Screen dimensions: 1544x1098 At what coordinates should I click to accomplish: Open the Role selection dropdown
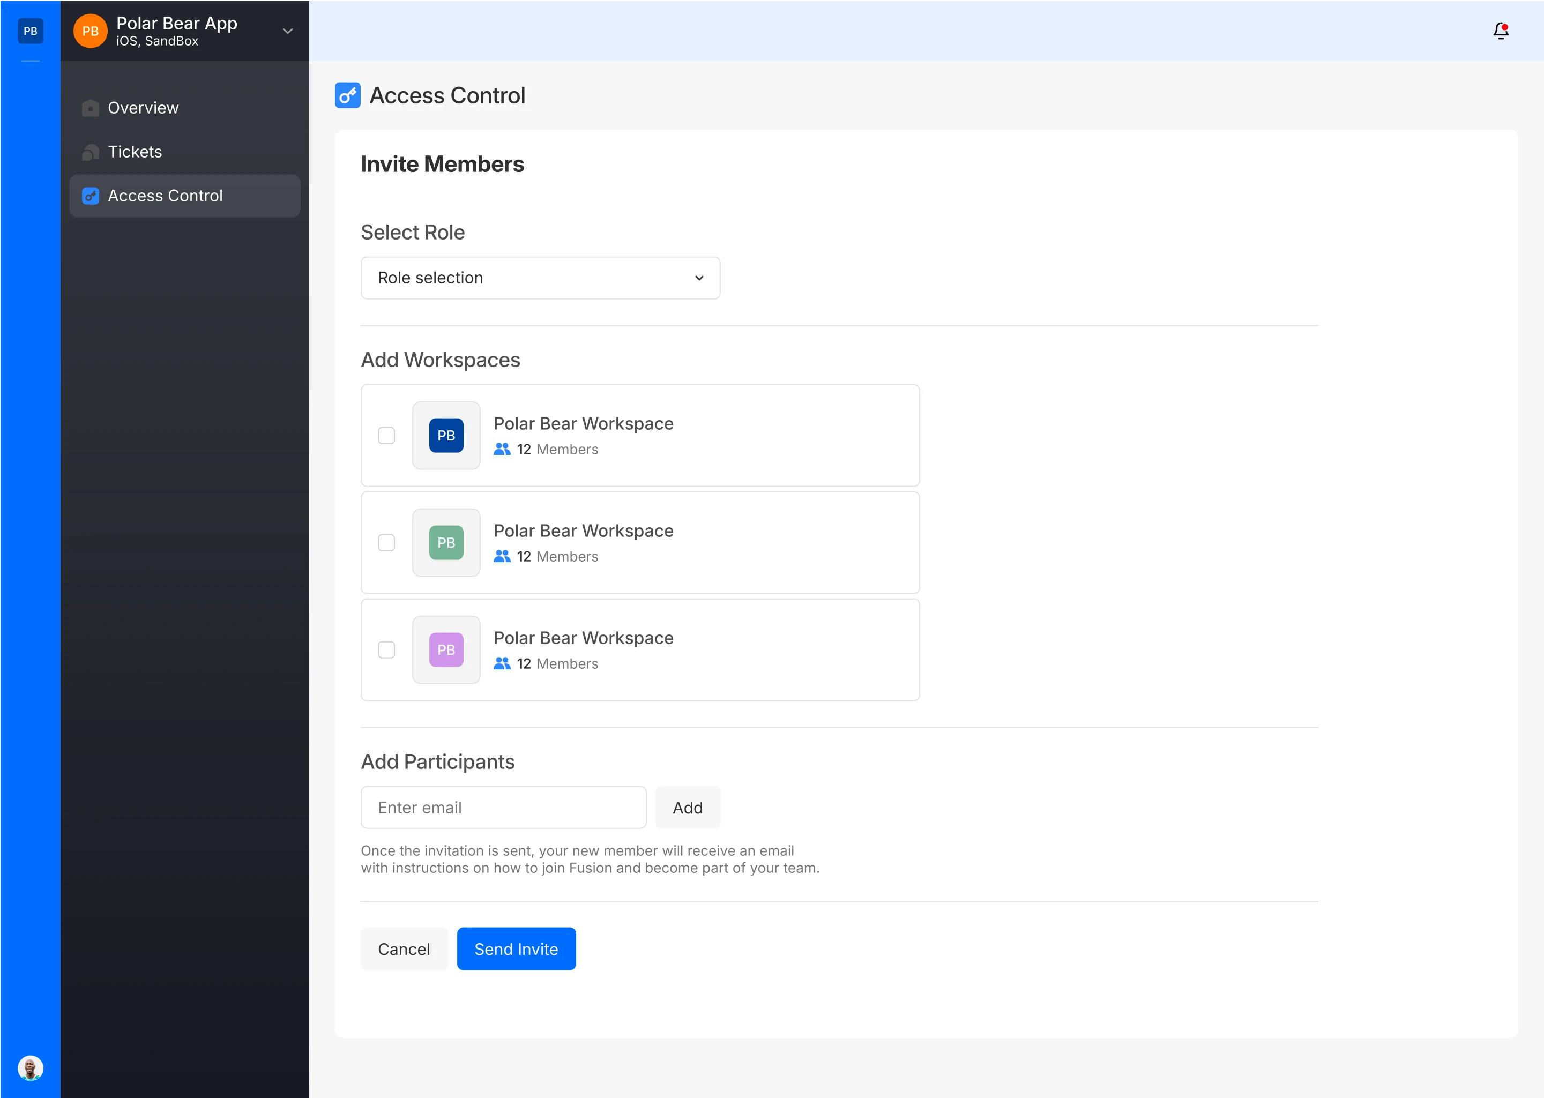pos(540,278)
